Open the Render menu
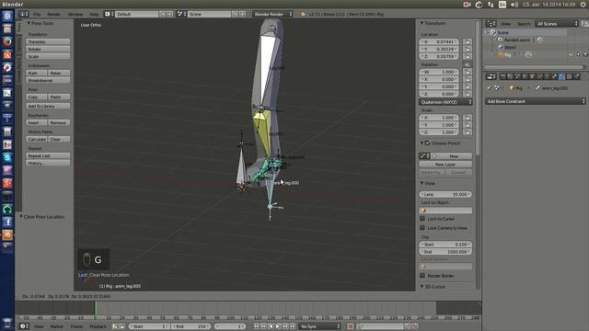Image resolution: width=589 pixels, height=331 pixels. [53, 15]
